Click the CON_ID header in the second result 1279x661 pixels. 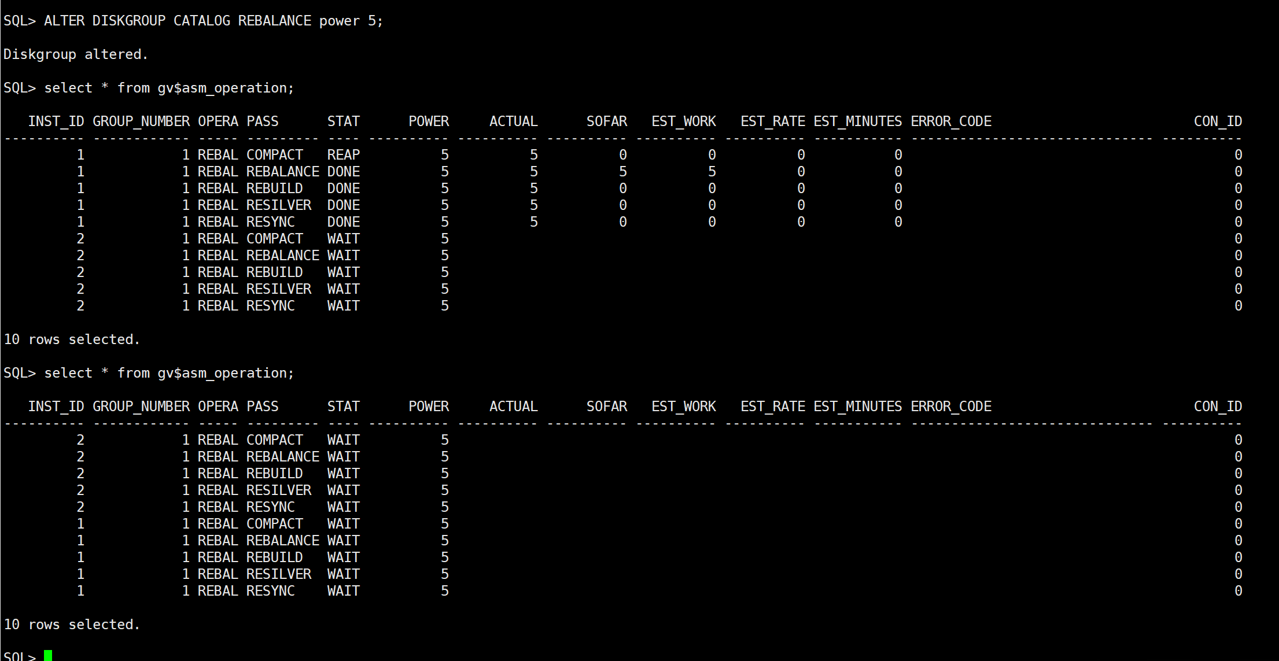pyautogui.click(x=1218, y=407)
